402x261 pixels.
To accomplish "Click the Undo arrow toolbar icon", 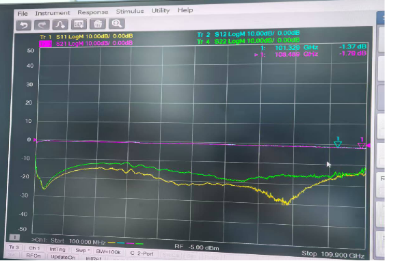I will pyautogui.click(x=24, y=25).
